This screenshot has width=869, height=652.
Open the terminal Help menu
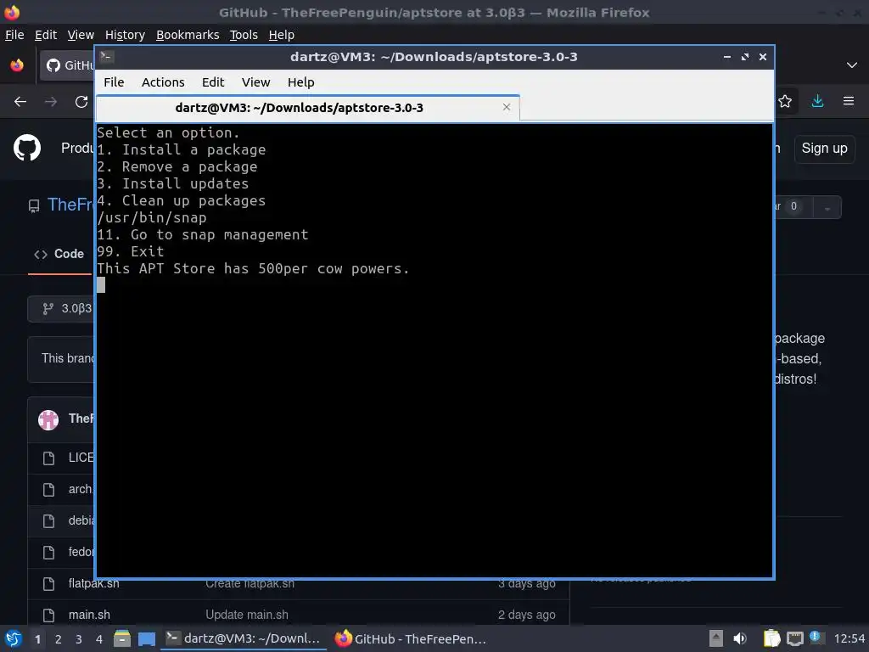click(x=301, y=82)
